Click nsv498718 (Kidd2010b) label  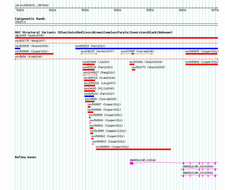pyautogui.click(x=100, y=78)
